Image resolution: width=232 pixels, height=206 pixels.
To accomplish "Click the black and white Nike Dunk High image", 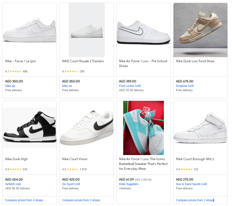I will tap(30, 128).
